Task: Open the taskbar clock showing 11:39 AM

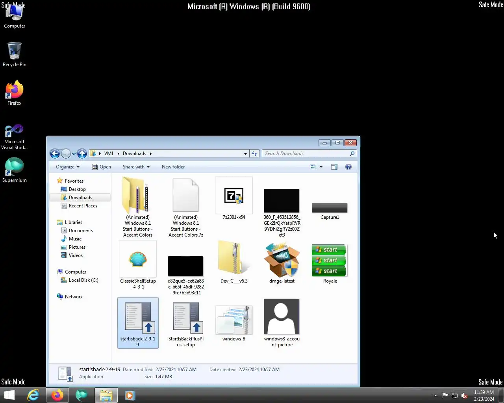Action: coord(484,396)
